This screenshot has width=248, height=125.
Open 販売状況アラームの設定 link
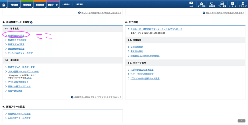19,114
